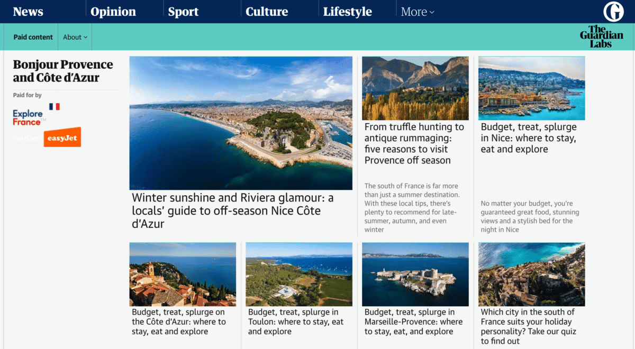This screenshot has width=635, height=349.
Task: Open the Lifestyle section
Action: point(347,12)
